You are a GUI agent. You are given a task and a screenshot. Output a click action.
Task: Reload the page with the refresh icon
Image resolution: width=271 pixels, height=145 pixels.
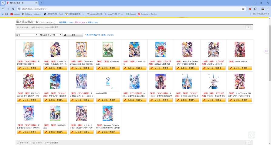tap(13, 9)
